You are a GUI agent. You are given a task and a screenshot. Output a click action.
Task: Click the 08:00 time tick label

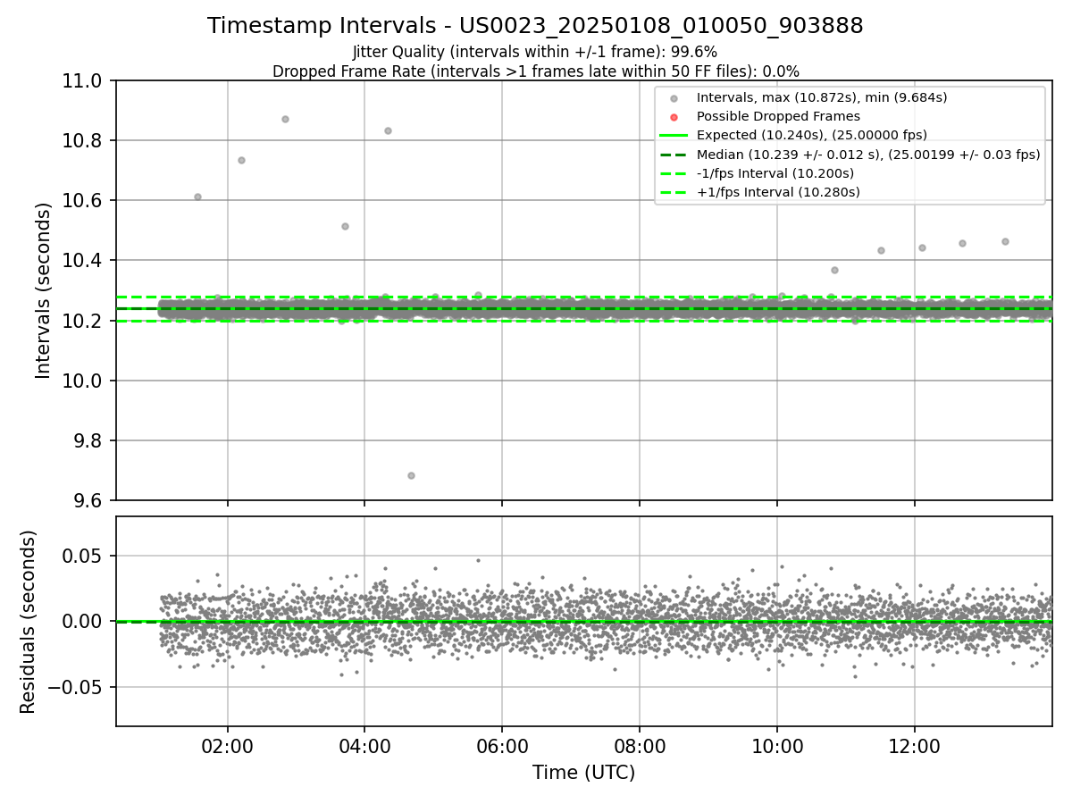(640, 745)
